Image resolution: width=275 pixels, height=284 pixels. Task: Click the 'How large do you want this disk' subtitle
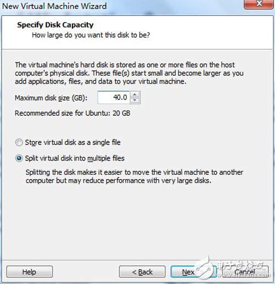91,35
